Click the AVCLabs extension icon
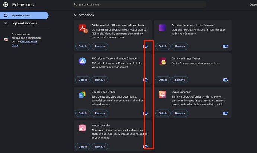This screenshot has width=257, height=153. pos(82,61)
